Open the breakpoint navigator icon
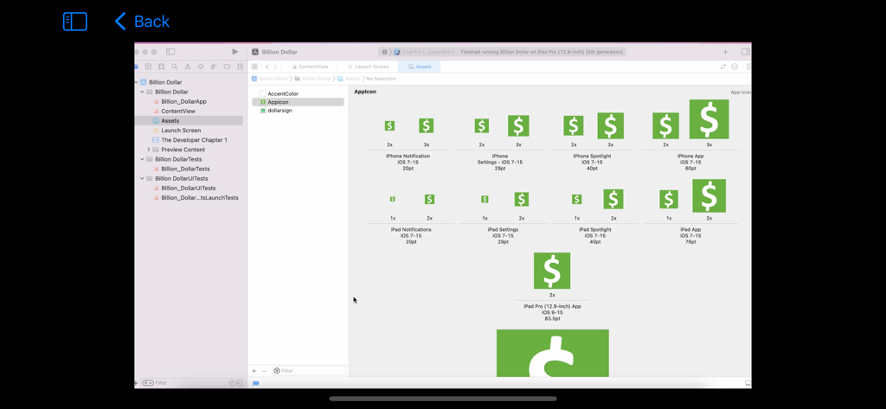 [x=228, y=67]
